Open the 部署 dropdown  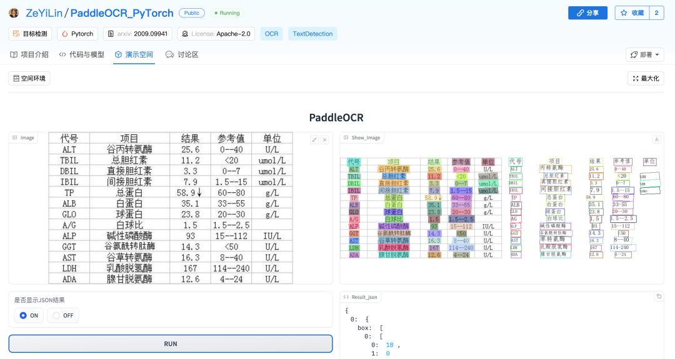point(645,54)
